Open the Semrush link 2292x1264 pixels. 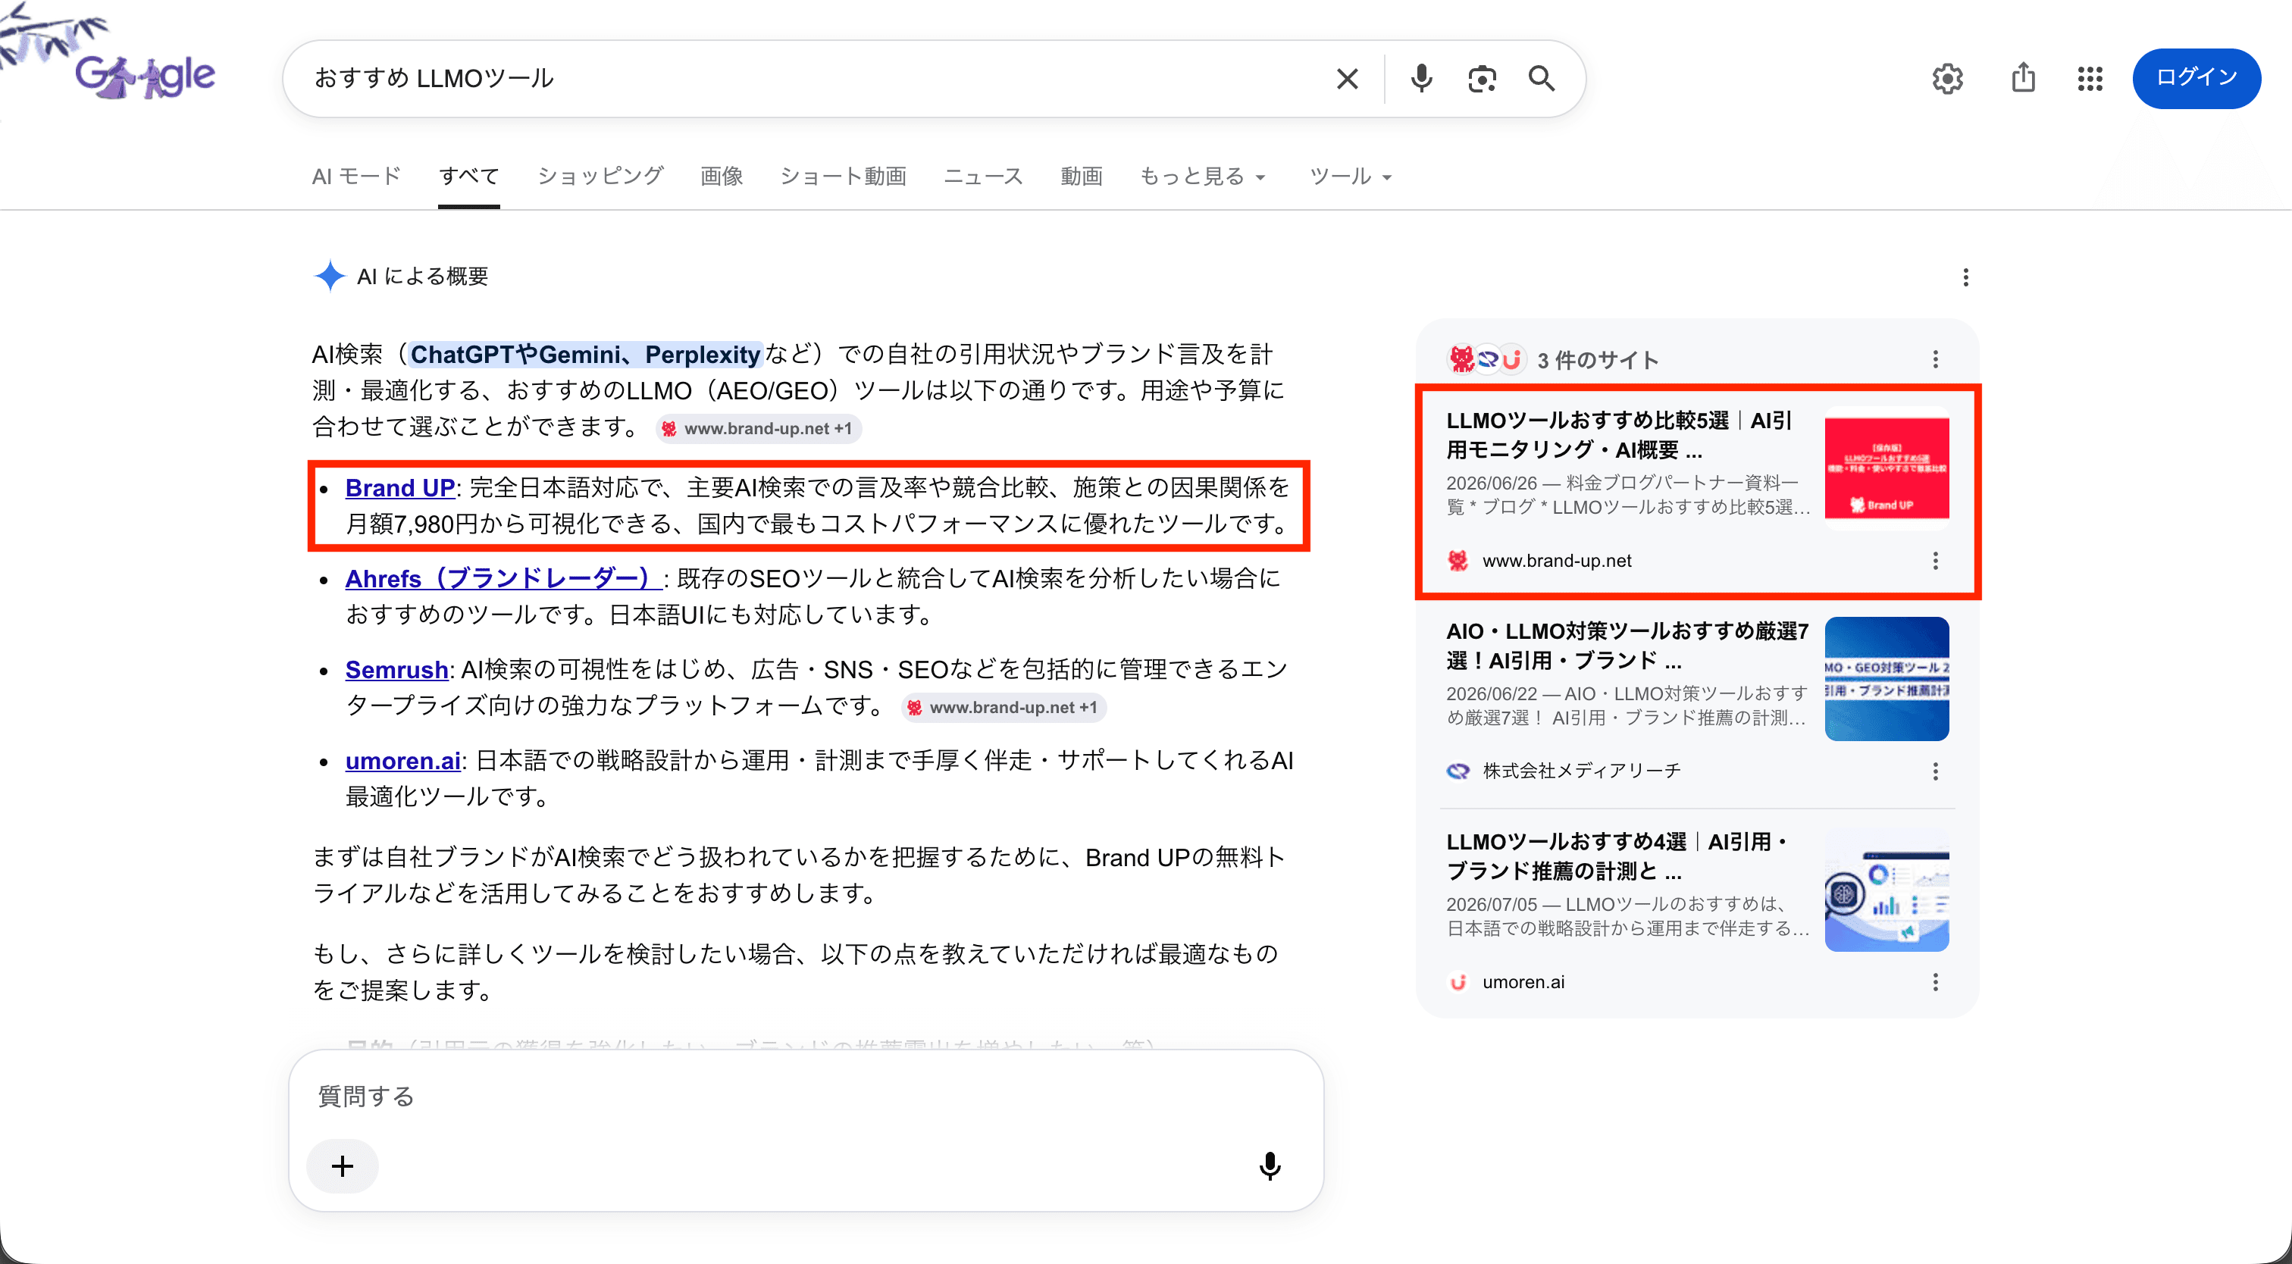click(x=397, y=669)
